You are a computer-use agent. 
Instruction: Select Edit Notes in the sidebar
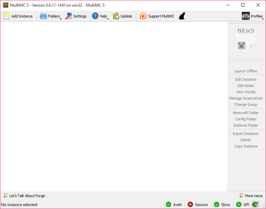246,86
